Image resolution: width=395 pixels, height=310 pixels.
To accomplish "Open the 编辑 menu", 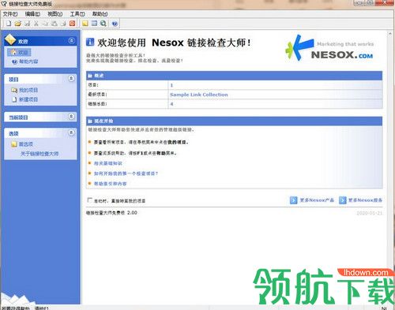I will [x=32, y=14].
